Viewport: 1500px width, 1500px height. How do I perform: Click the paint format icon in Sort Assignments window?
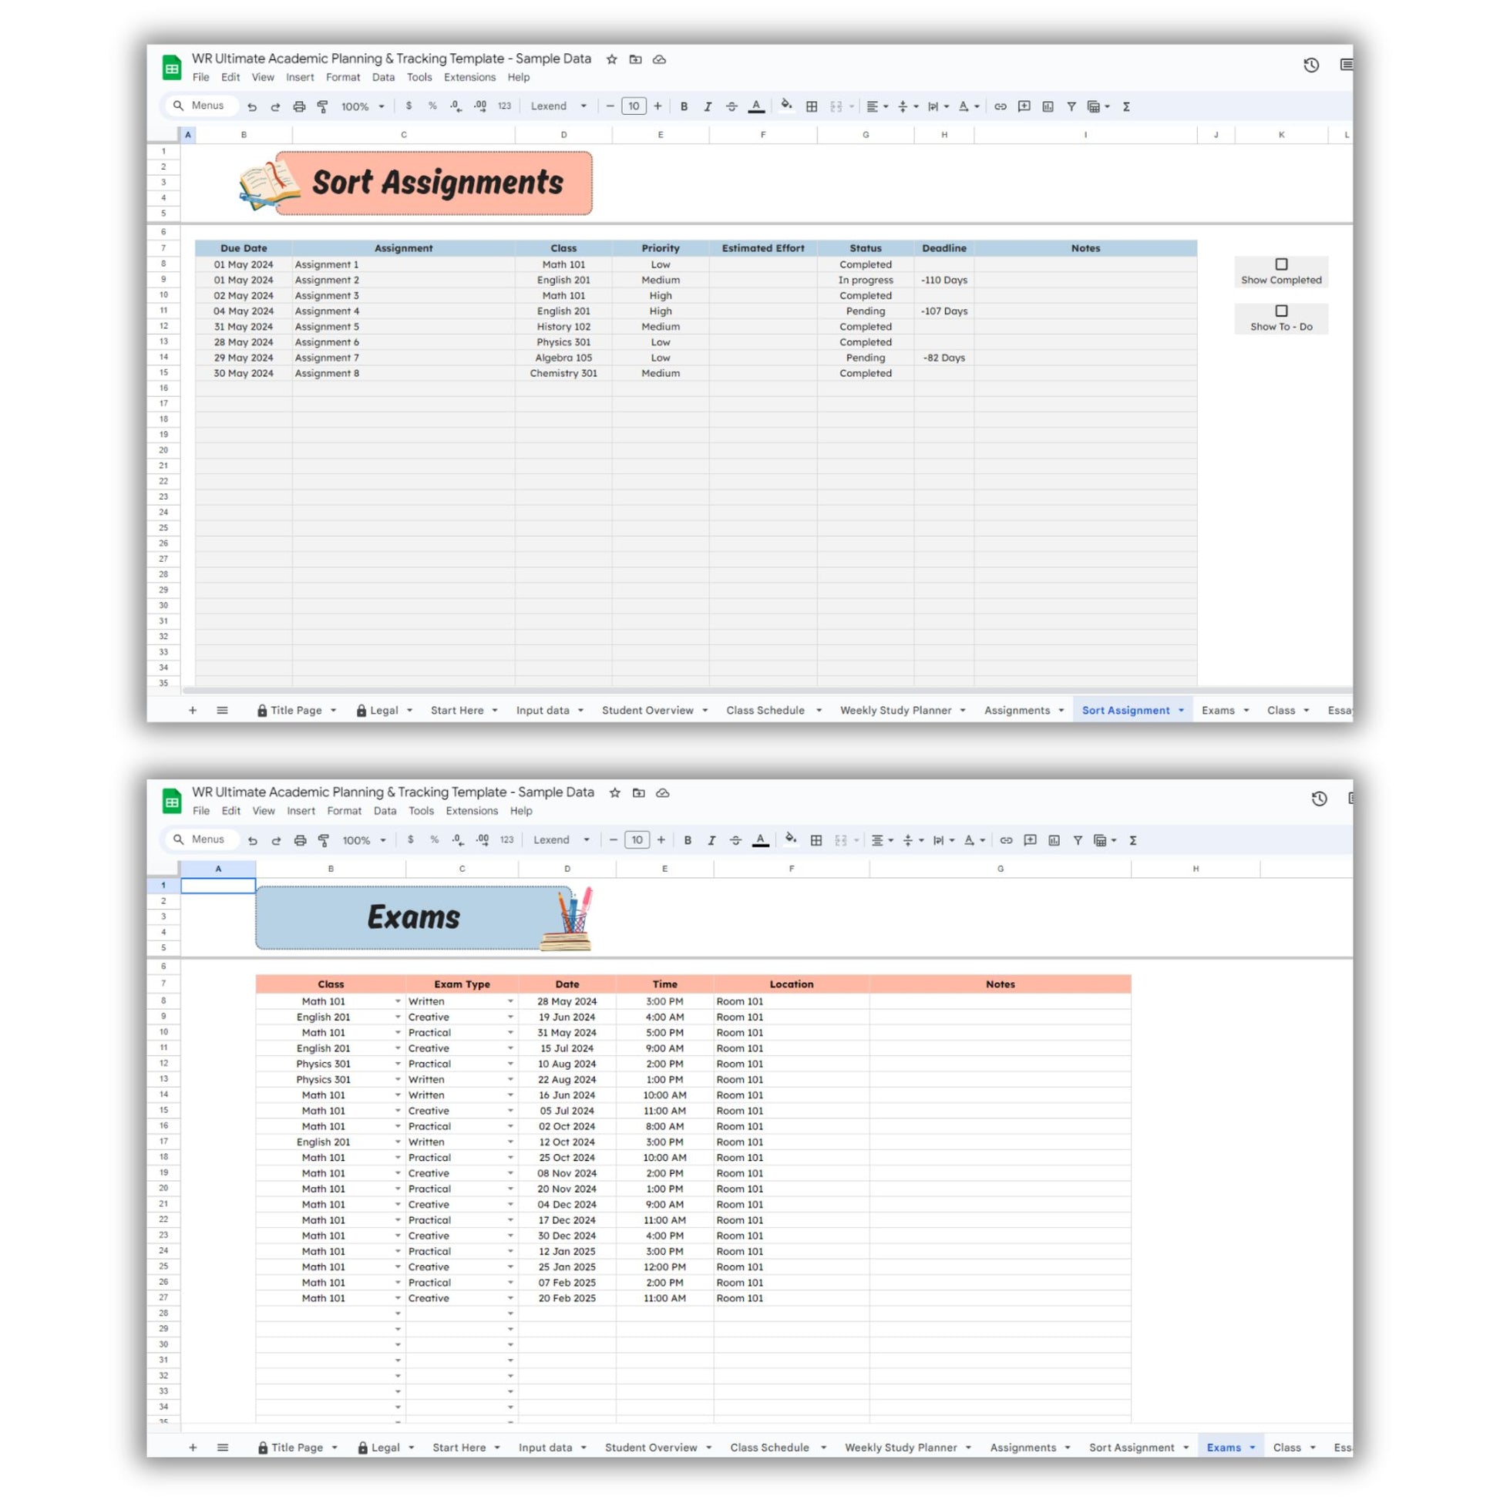[322, 106]
